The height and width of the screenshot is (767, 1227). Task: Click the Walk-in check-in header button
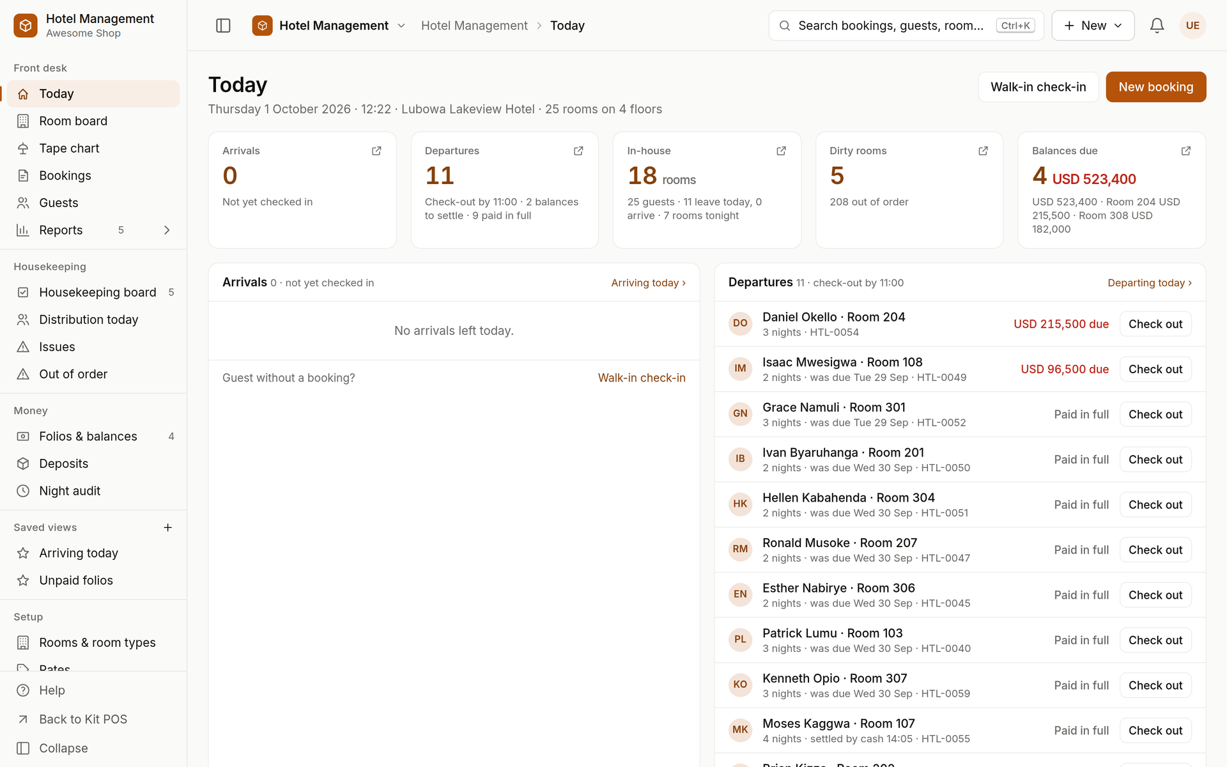pos(1038,87)
